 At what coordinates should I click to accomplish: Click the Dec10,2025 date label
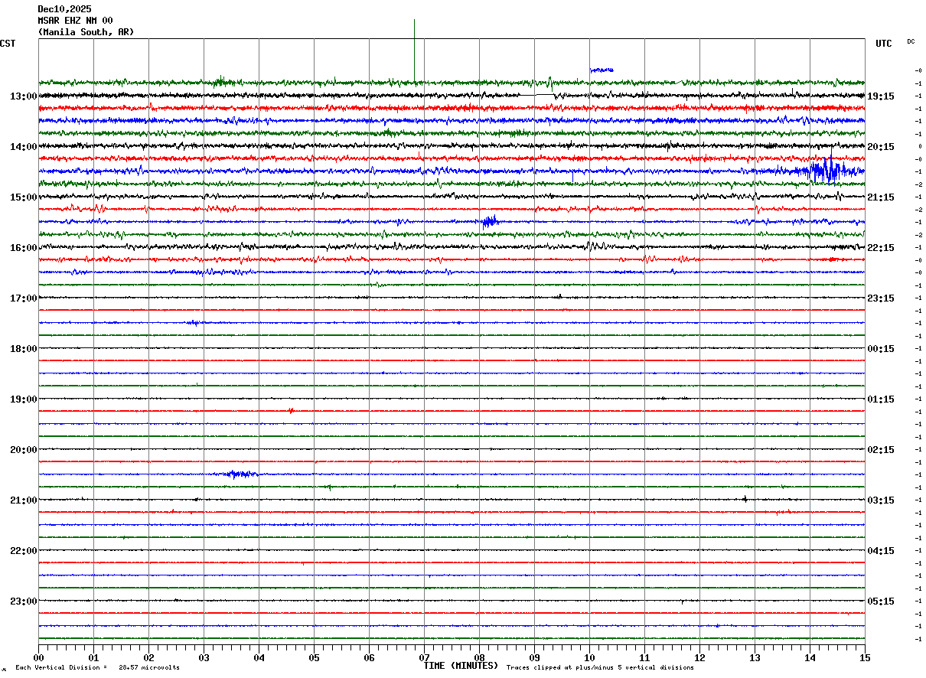[64, 9]
